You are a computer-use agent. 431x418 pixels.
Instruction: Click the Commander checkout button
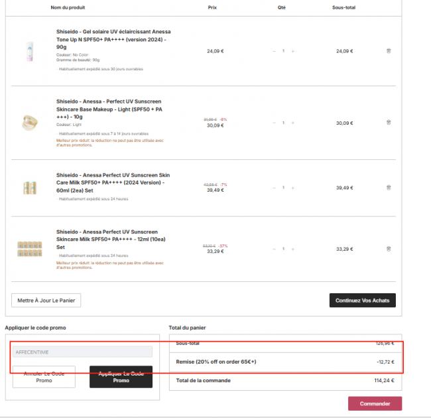point(375,403)
